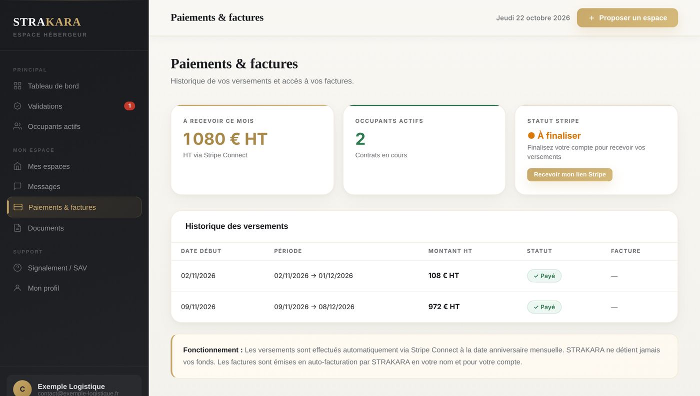The width and height of the screenshot is (700, 396).
Task: Click the À finaliser status text
Action: 559,135
